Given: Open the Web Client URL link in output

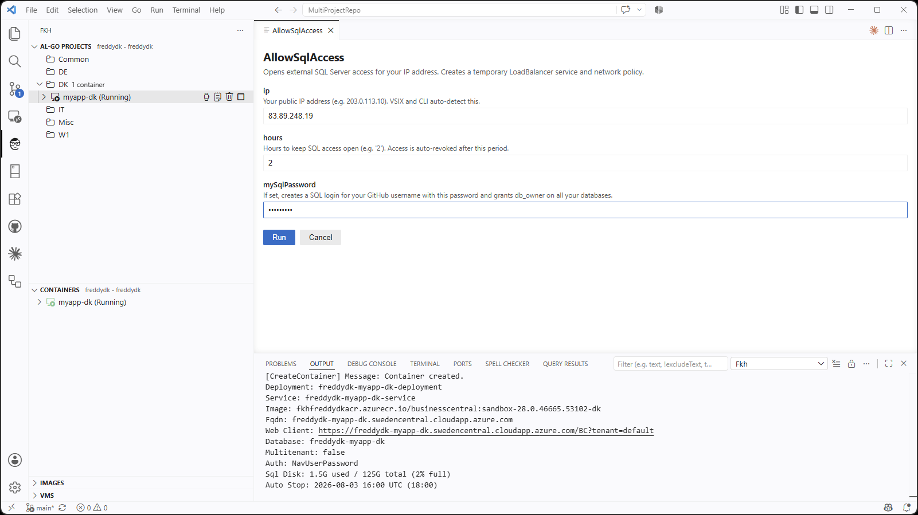Looking at the screenshot, I should [x=486, y=431].
